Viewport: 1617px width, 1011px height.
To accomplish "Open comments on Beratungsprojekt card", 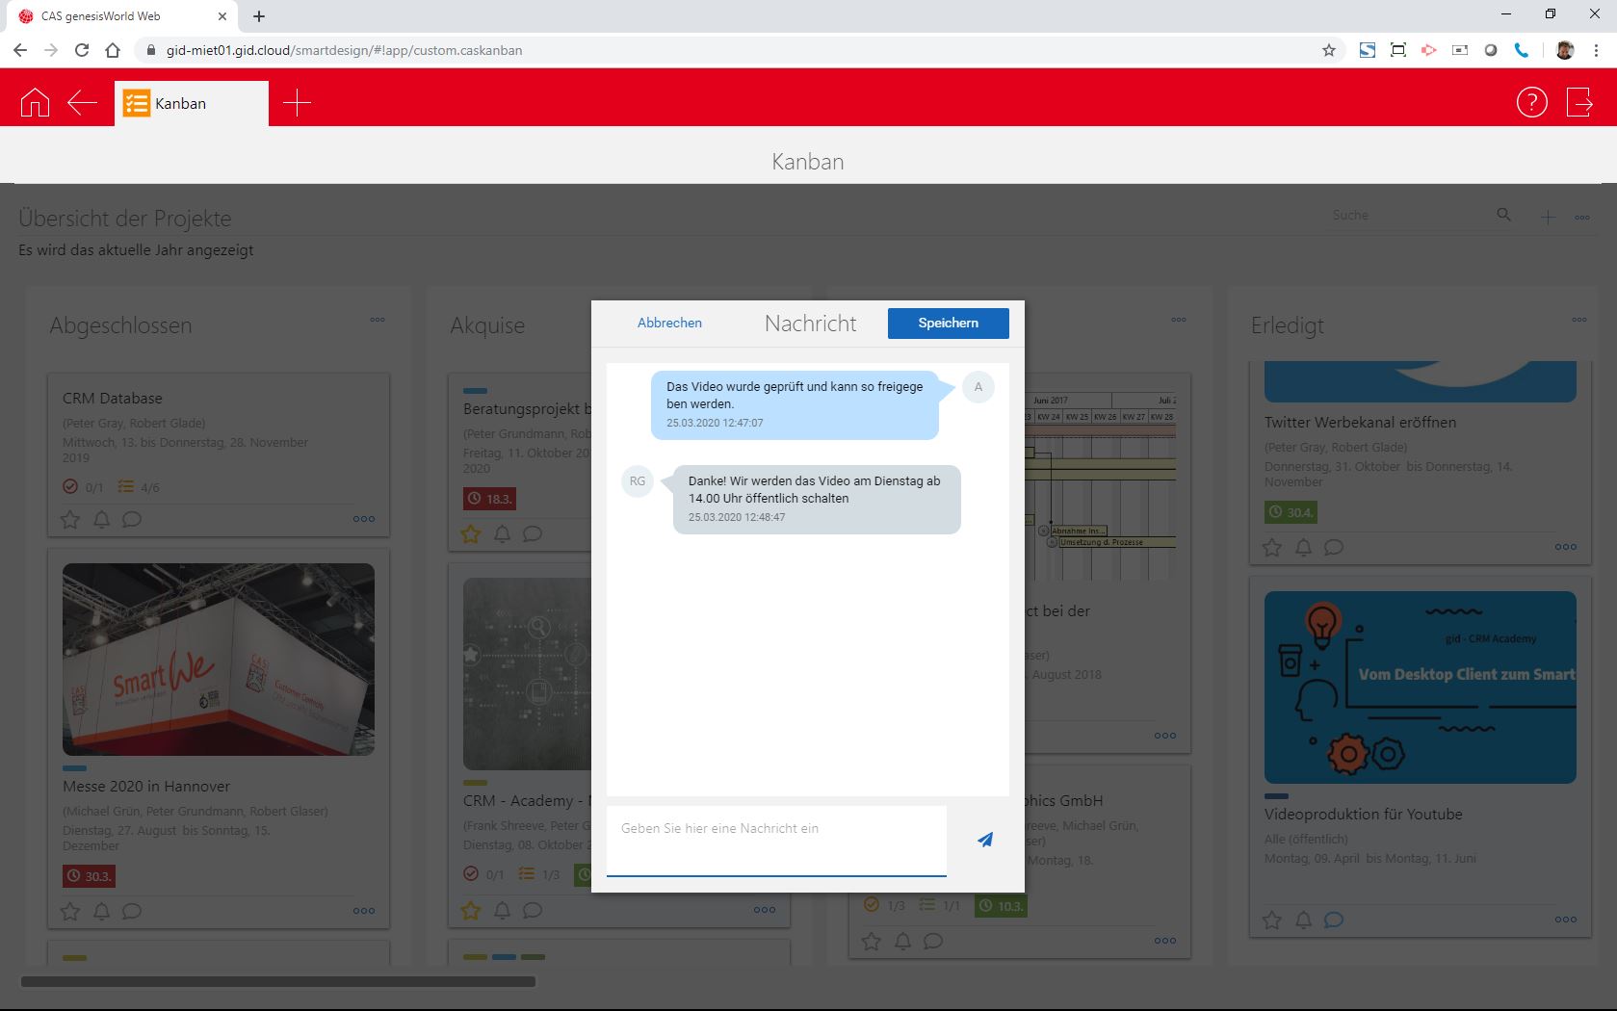I will click(533, 533).
